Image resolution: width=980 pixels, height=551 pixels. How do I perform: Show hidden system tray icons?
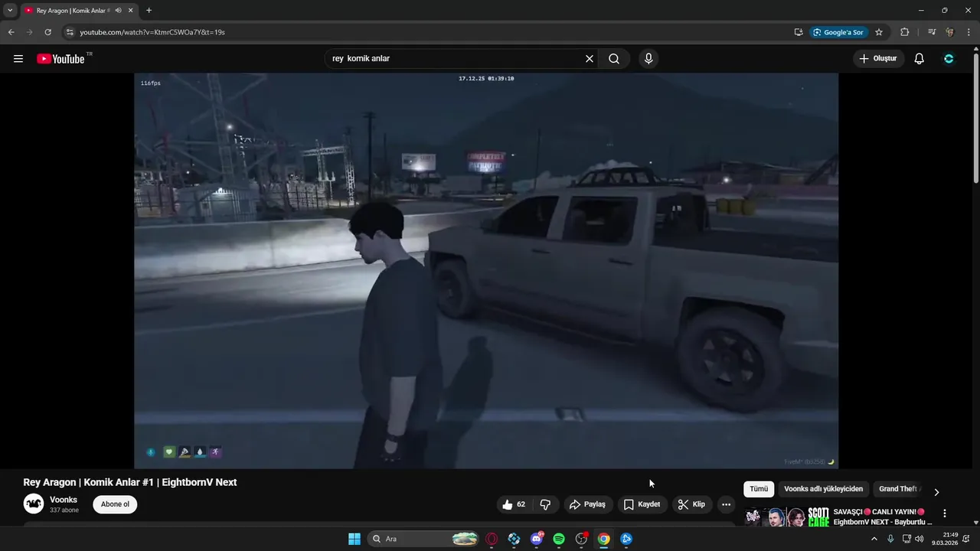(874, 539)
